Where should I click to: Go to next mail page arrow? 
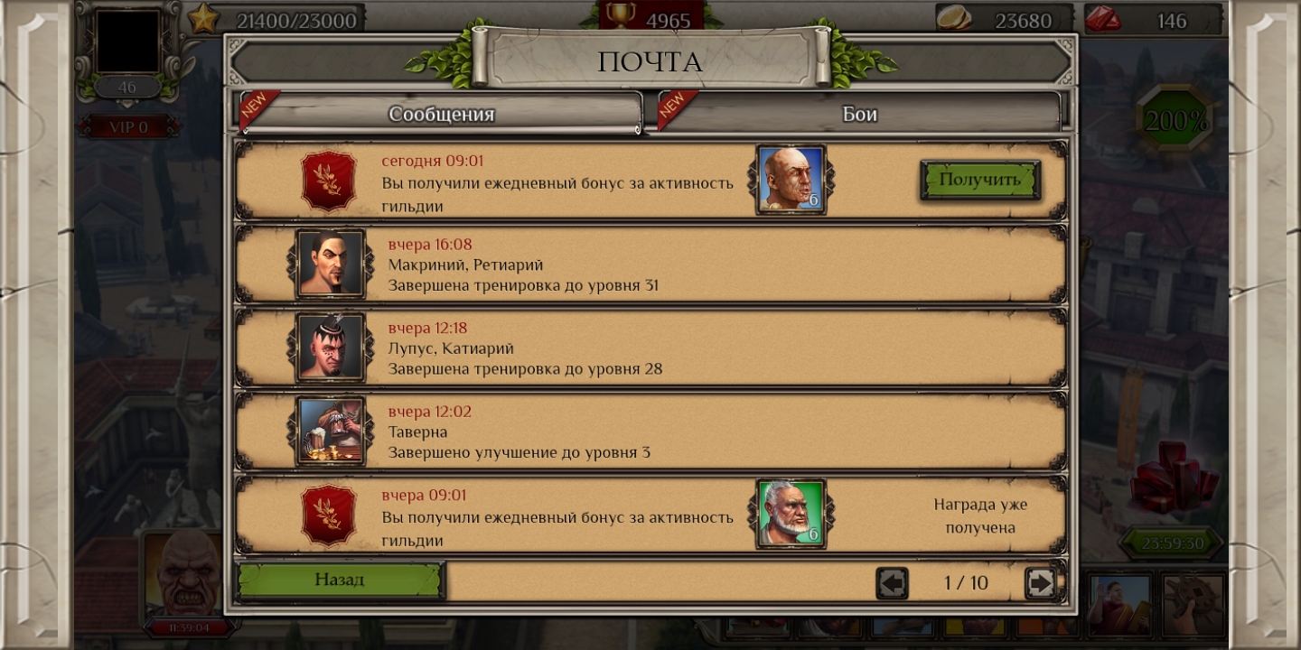tap(1041, 583)
